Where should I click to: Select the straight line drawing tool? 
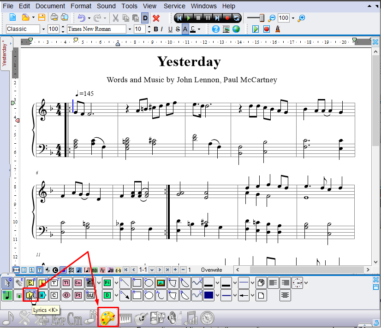tap(125, 283)
